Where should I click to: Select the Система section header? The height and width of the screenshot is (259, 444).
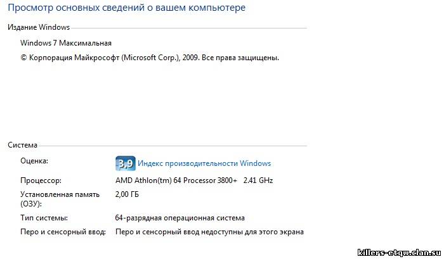pos(22,145)
